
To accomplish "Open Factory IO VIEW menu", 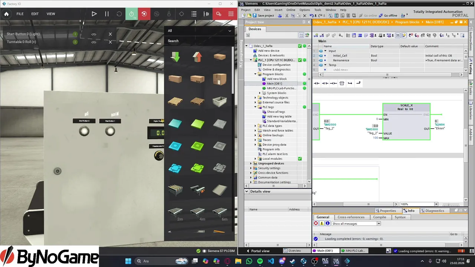I will 51,14.
